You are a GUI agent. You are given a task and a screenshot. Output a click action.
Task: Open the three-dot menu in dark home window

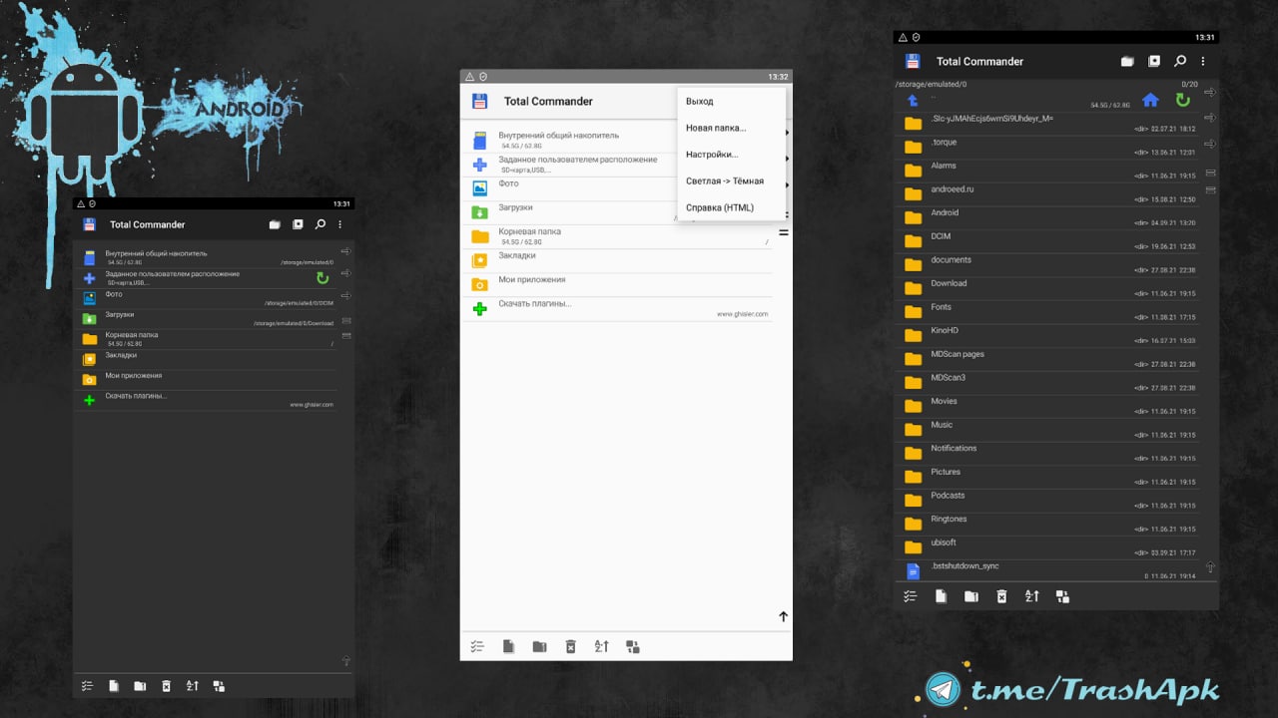(x=339, y=224)
